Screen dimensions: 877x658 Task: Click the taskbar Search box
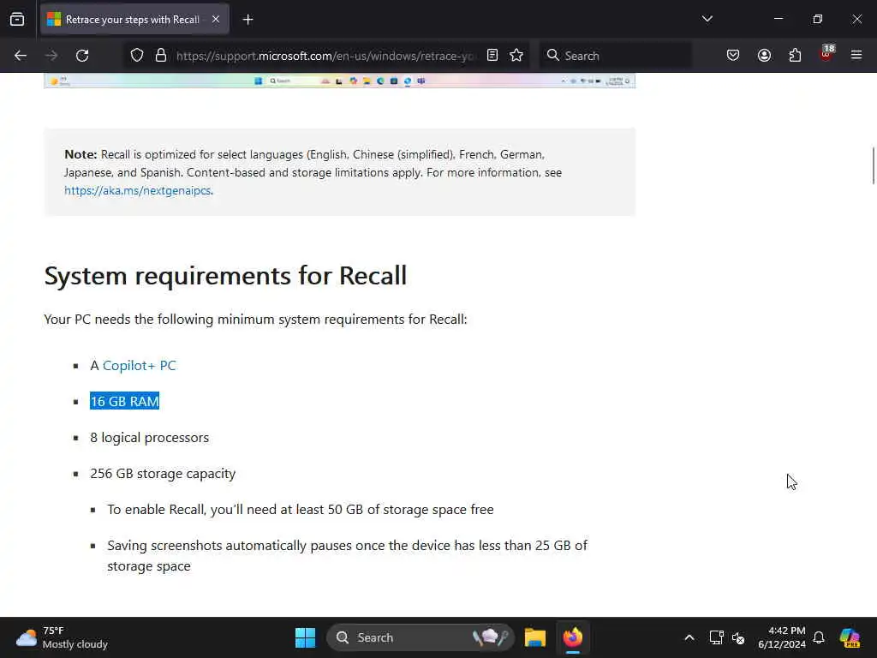[x=420, y=637]
